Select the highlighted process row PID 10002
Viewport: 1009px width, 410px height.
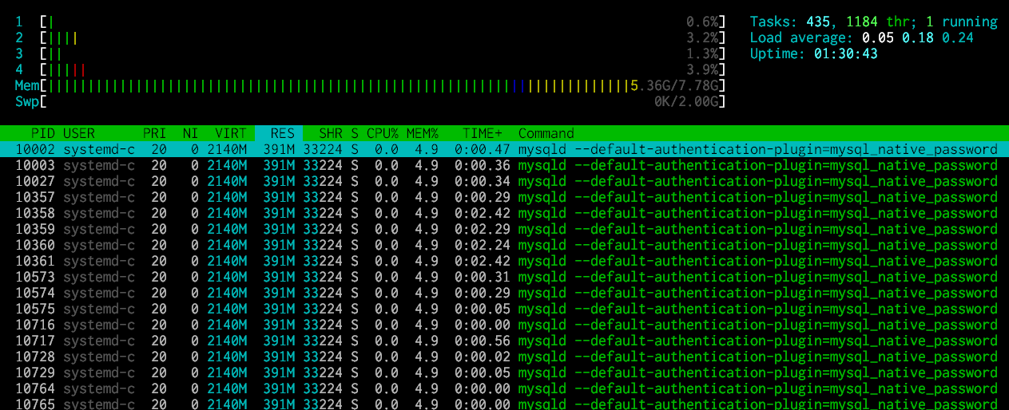[x=504, y=149]
